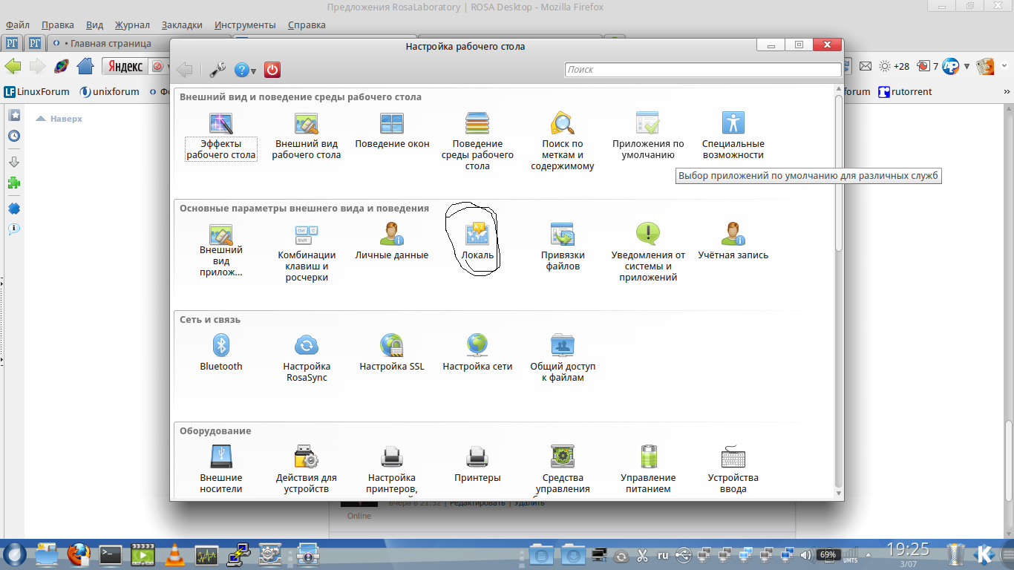Expand the Help question-mark dropdown

245,71
